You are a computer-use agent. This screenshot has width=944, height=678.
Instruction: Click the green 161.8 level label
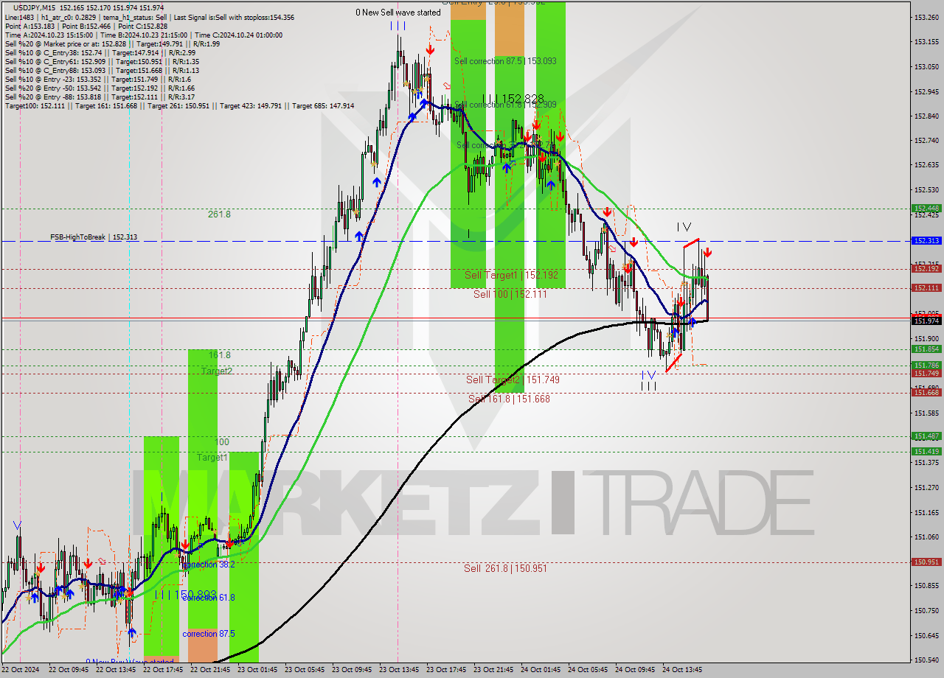click(x=219, y=354)
